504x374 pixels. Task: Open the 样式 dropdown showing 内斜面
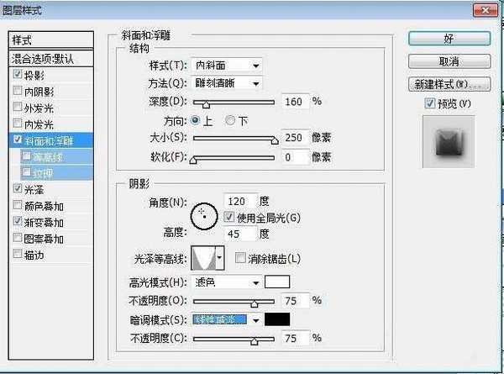pyautogui.click(x=227, y=65)
